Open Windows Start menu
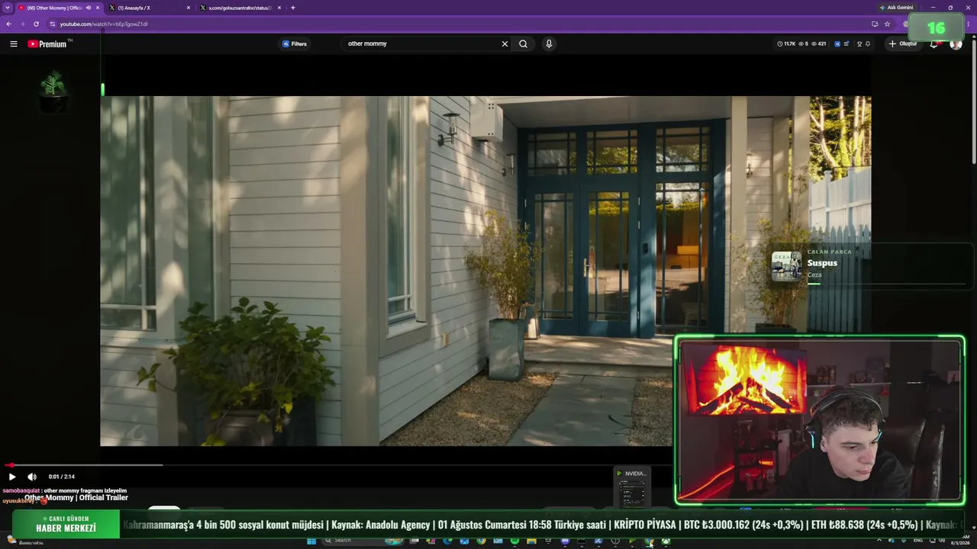 (311, 541)
